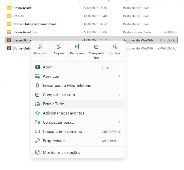Click the Excluir trash icon
Screen dimensions: 184x170
tap(115, 47)
